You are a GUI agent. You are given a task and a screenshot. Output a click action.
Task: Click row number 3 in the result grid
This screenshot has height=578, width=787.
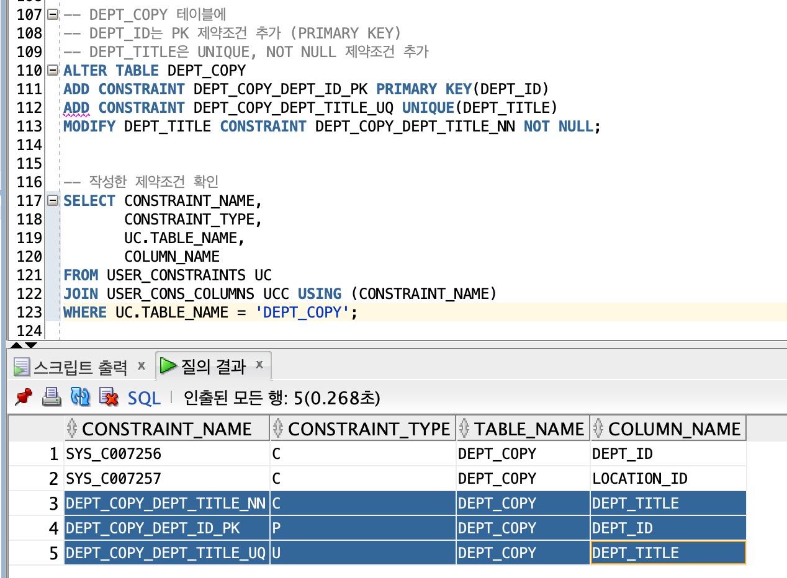tap(36, 504)
